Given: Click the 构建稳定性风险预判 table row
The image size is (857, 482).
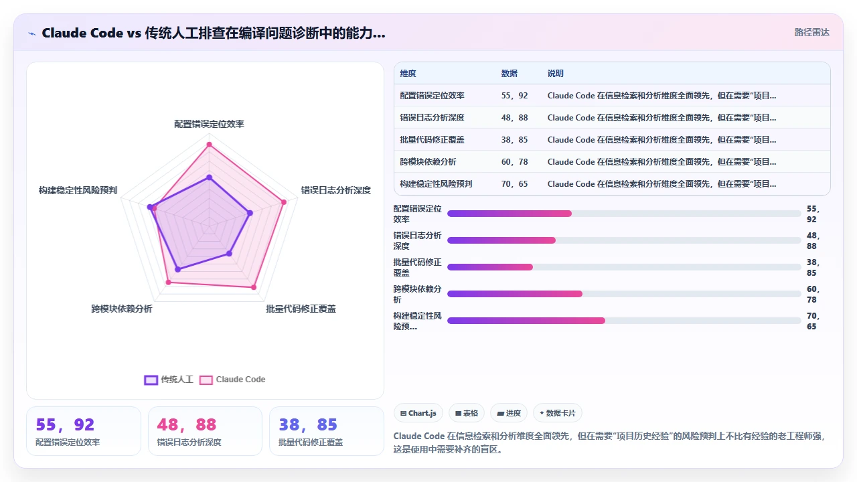Looking at the screenshot, I should tap(612, 184).
